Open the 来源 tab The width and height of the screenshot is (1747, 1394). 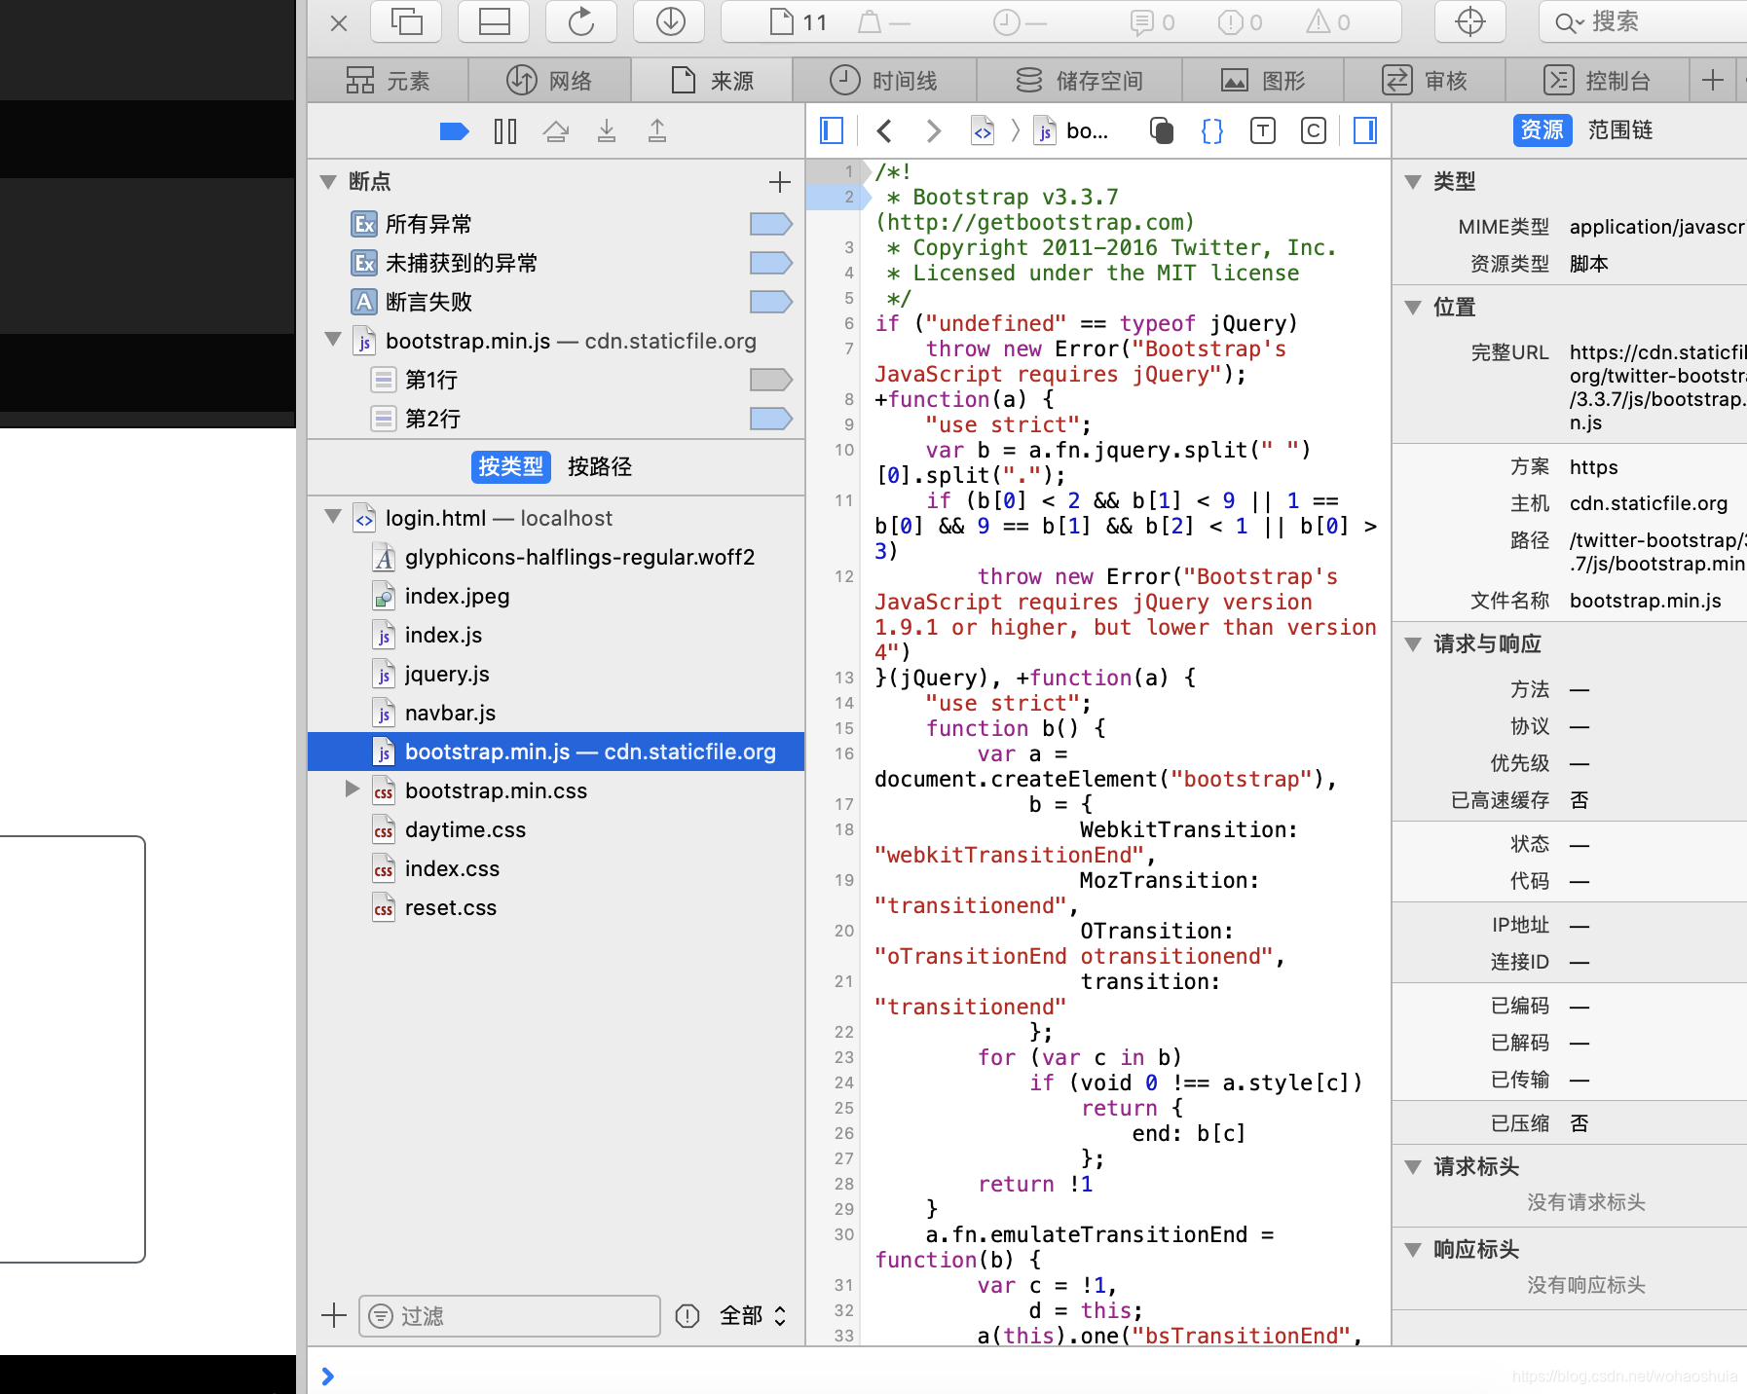(712, 80)
